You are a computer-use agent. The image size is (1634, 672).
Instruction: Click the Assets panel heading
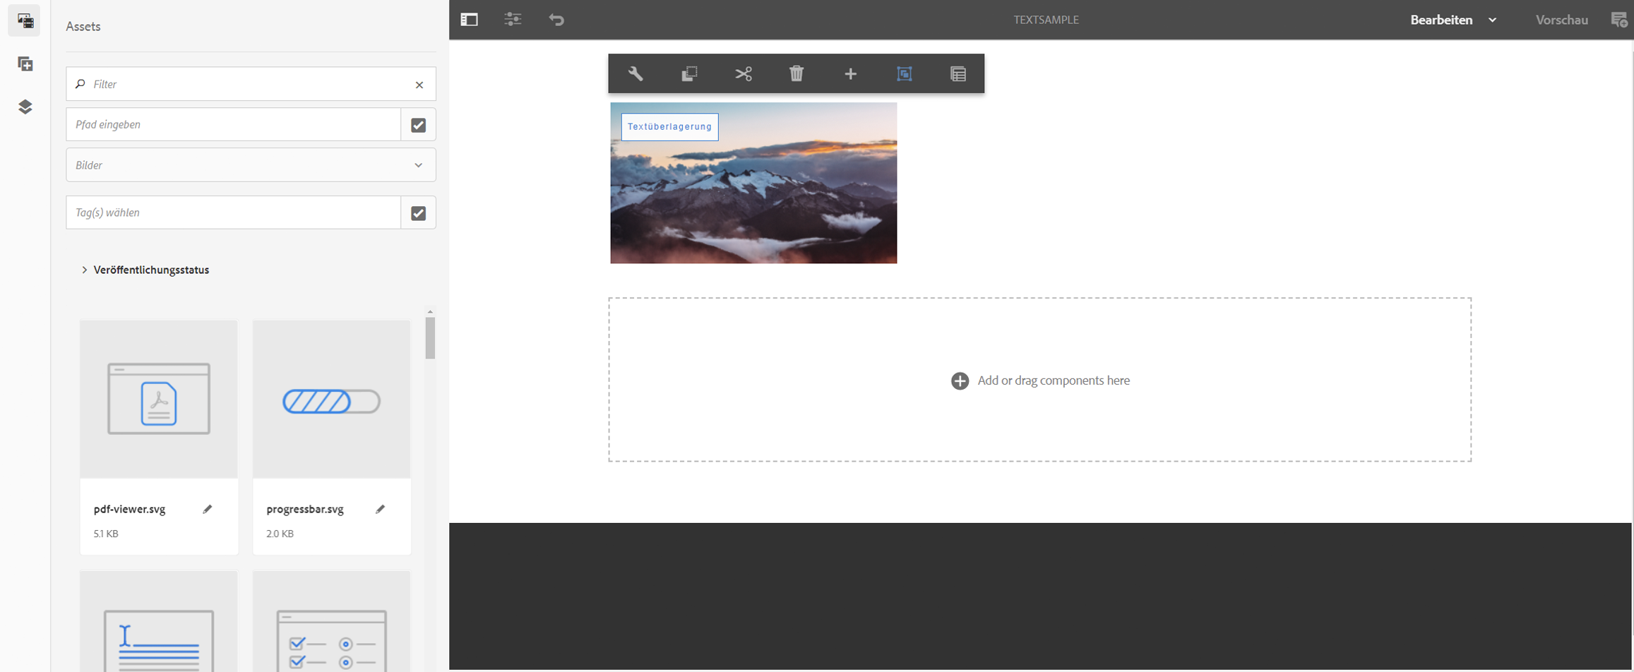pos(83,26)
